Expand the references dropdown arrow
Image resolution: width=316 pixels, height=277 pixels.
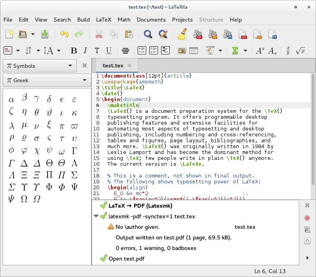click(38, 51)
